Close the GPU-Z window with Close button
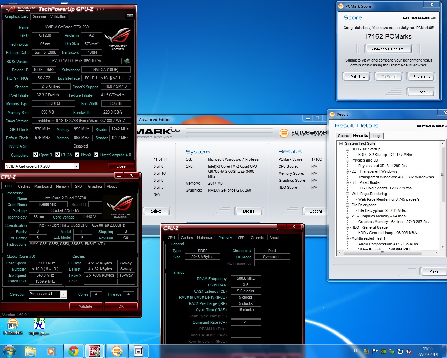This screenshot has height=358, width=447. [x=121, y=166]
